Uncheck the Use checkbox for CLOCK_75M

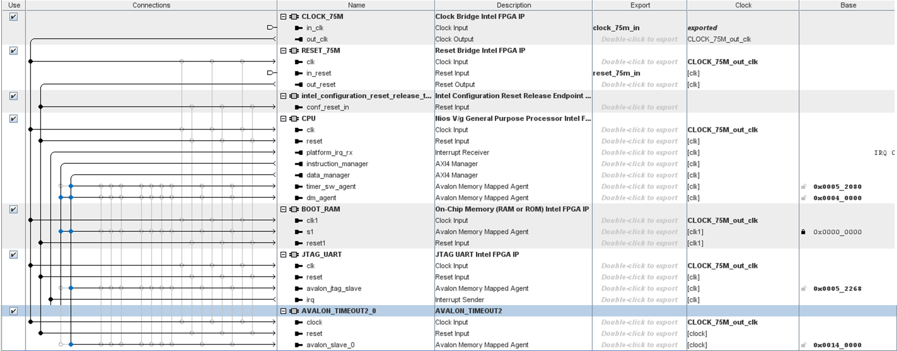[x=13, y=17]
